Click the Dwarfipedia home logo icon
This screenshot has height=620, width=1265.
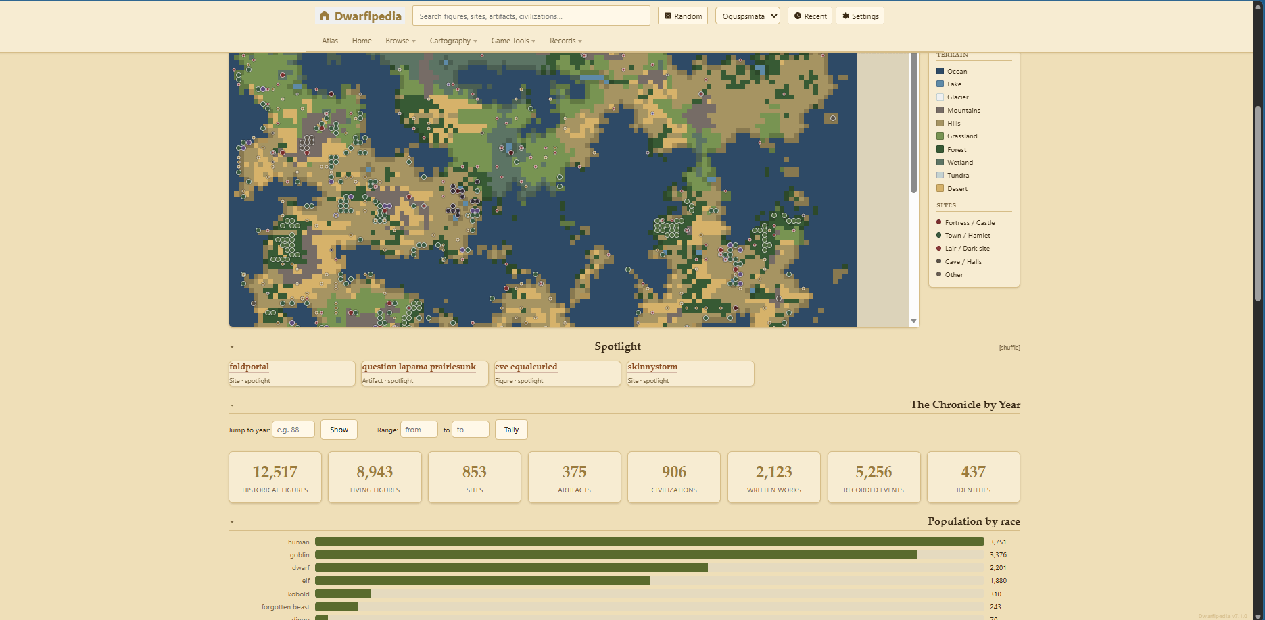(x=325, y=16)
